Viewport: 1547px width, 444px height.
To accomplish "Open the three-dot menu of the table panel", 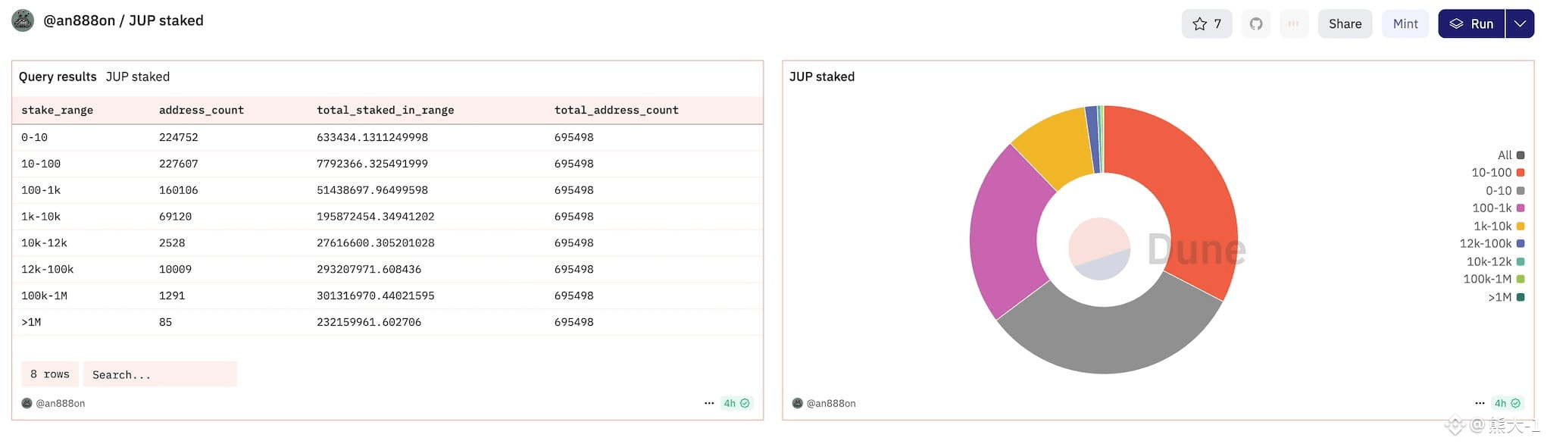I will click(709, 403).
